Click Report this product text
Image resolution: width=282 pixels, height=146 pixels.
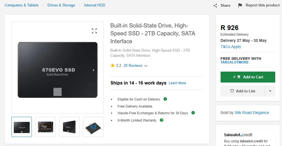[263, 5]
